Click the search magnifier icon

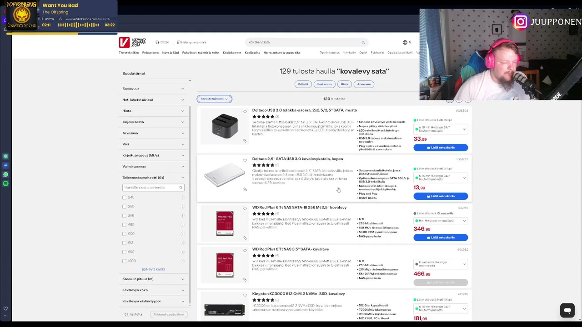[363, 42]
